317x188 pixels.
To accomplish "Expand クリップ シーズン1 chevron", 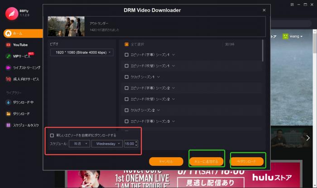I will point(158,77).
